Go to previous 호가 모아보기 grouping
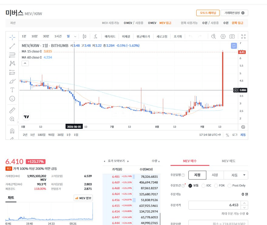The width and height of the screenshot is (267, 225). pyautogui.click(x=104, y=161)
